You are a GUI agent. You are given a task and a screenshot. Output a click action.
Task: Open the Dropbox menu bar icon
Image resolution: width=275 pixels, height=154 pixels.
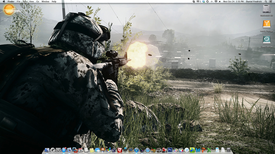204,1
